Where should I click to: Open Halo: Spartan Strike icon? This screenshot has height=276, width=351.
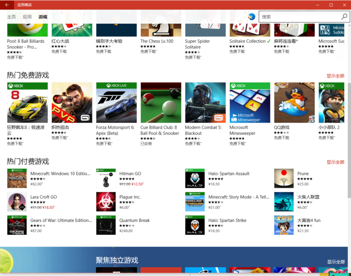pyautogui.click(x=195, y=225)
